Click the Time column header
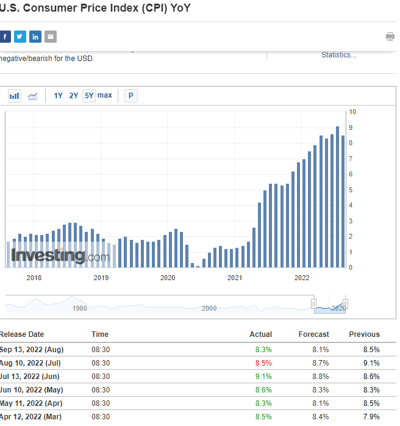This screenshot has height=426, width=400. click(100, 334)
